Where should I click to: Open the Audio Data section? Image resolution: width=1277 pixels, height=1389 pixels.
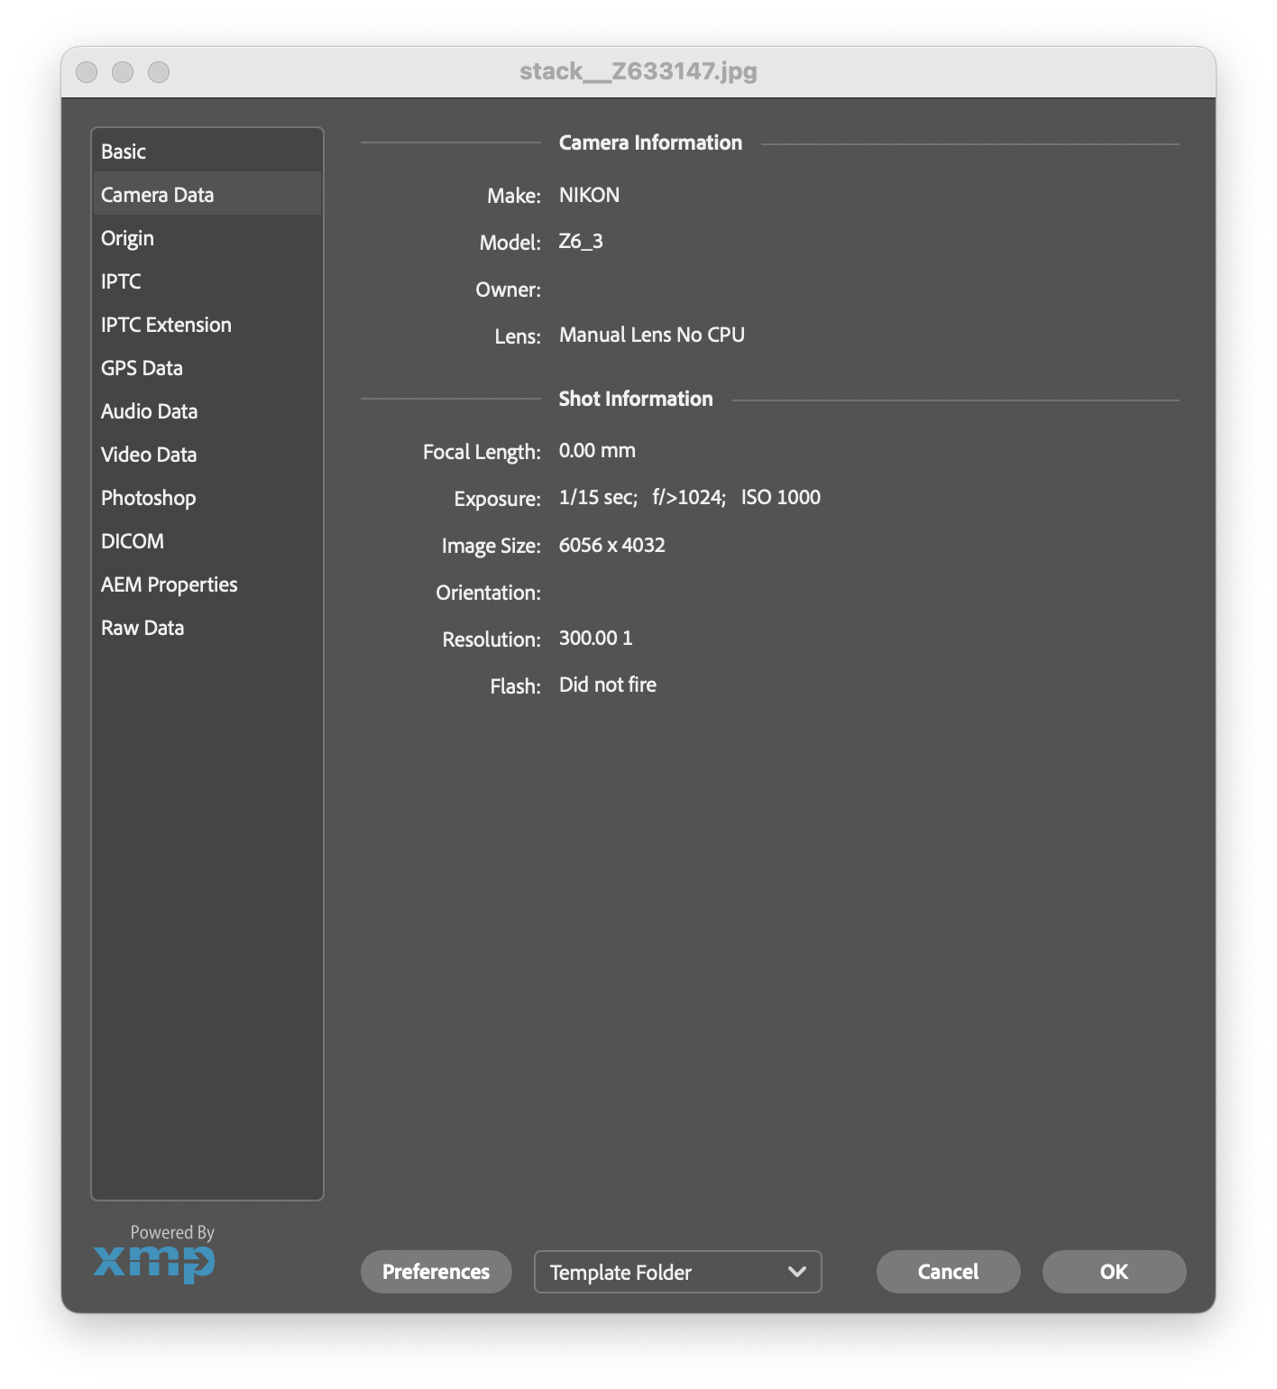pos(207,410)
